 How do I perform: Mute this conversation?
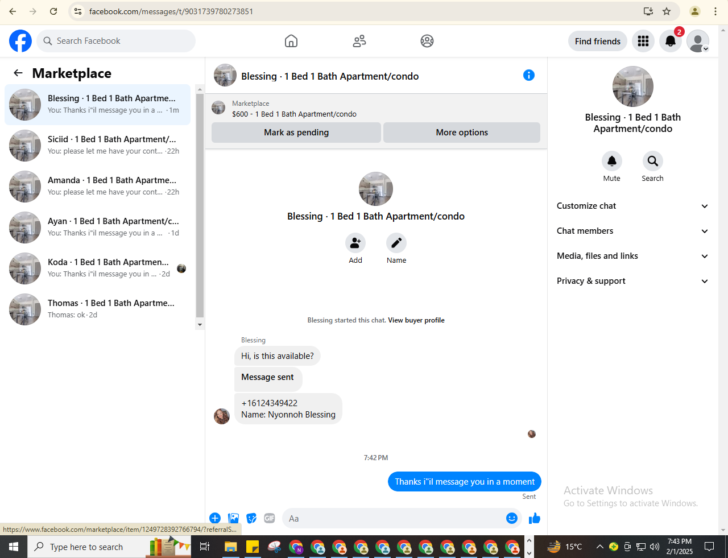click(612, 161)
